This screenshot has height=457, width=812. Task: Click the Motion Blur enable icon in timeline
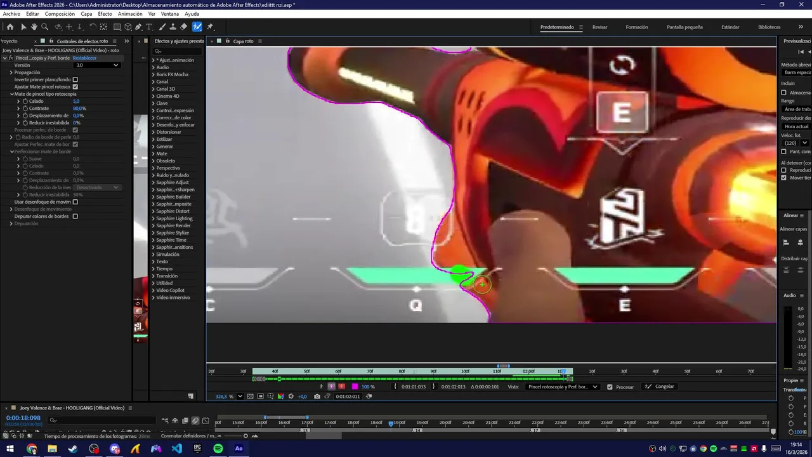click(195, 420)
